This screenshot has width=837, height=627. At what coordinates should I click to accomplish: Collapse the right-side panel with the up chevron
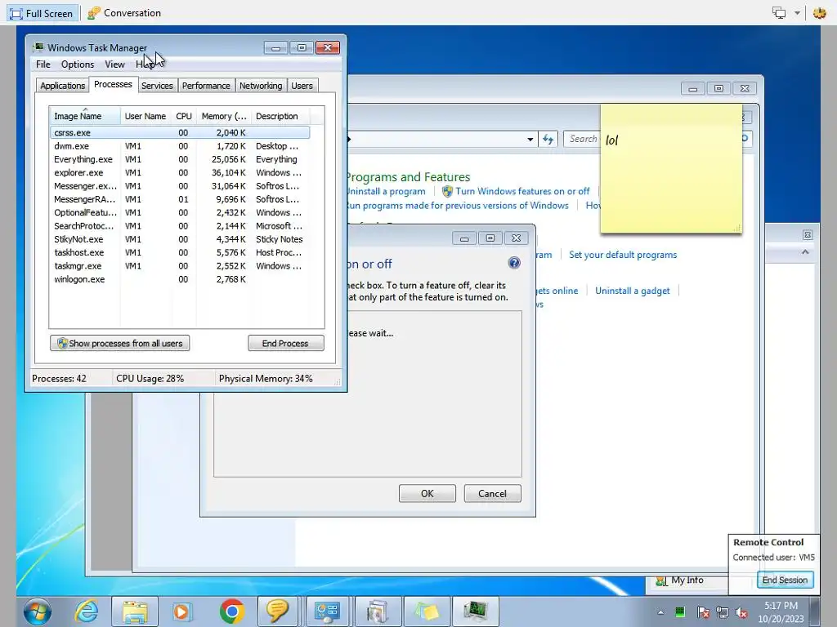tap(805, 252)
